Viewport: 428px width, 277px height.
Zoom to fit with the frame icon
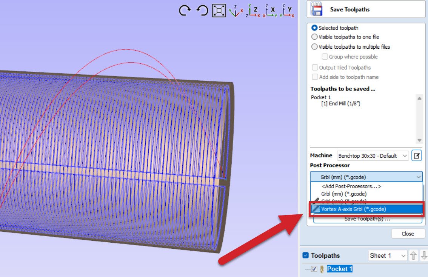[219, 11]
